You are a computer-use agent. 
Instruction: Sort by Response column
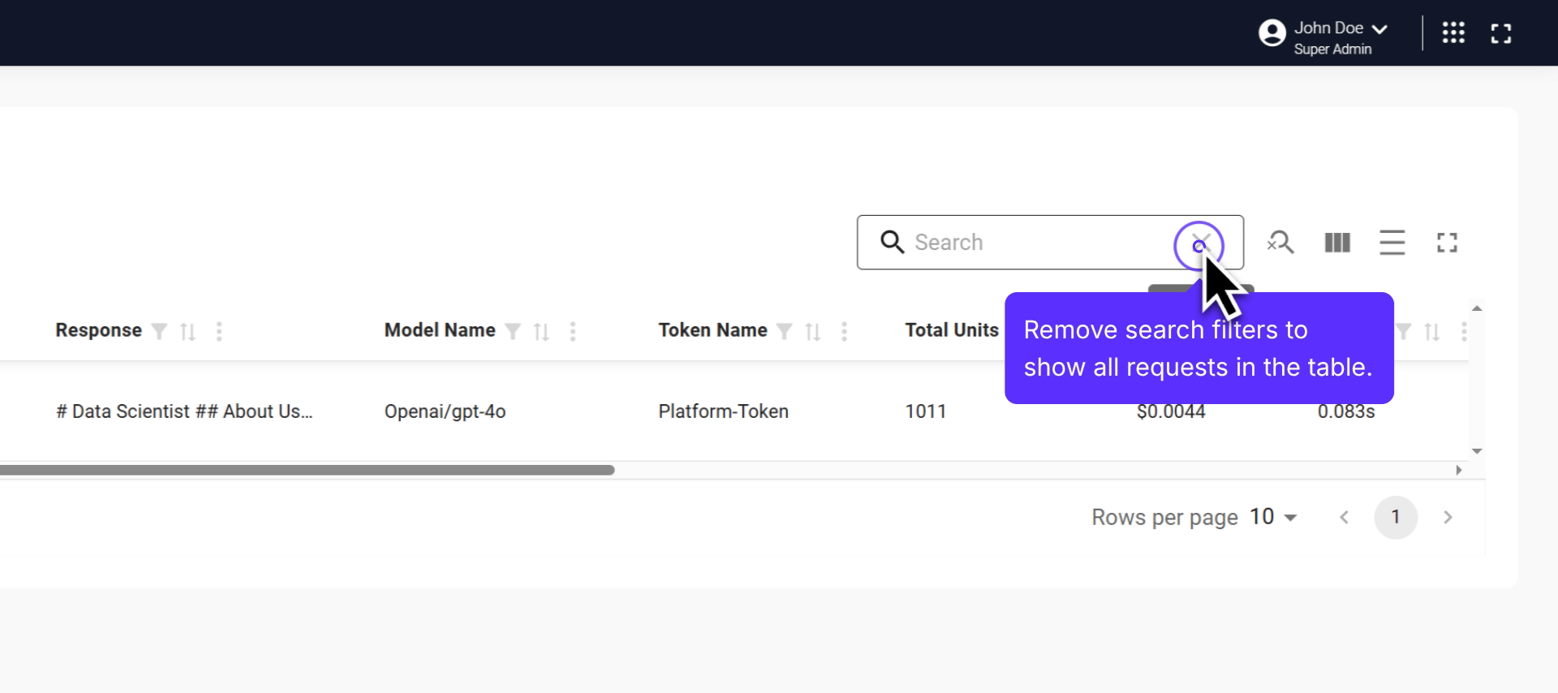click(x=187, y=331)
